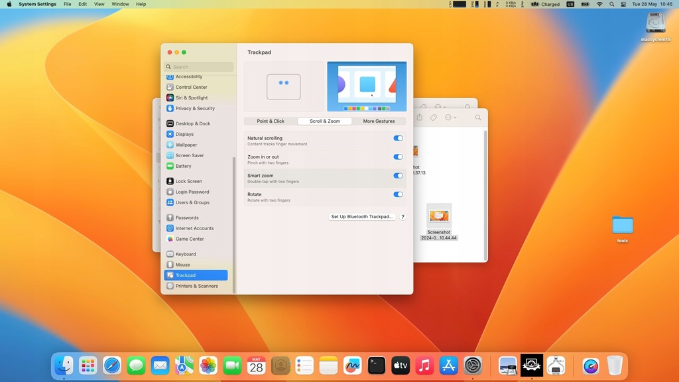Switch to the Point & Click tab
This screenshot has height=382, width=679.
(271, 121)
